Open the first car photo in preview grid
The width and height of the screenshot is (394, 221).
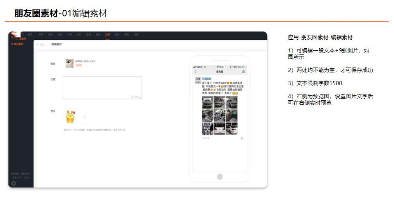tap(208, 102)
